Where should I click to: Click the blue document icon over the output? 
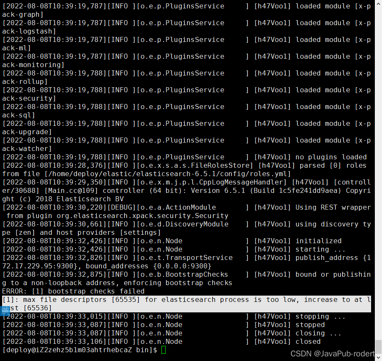tap(5, 311)
